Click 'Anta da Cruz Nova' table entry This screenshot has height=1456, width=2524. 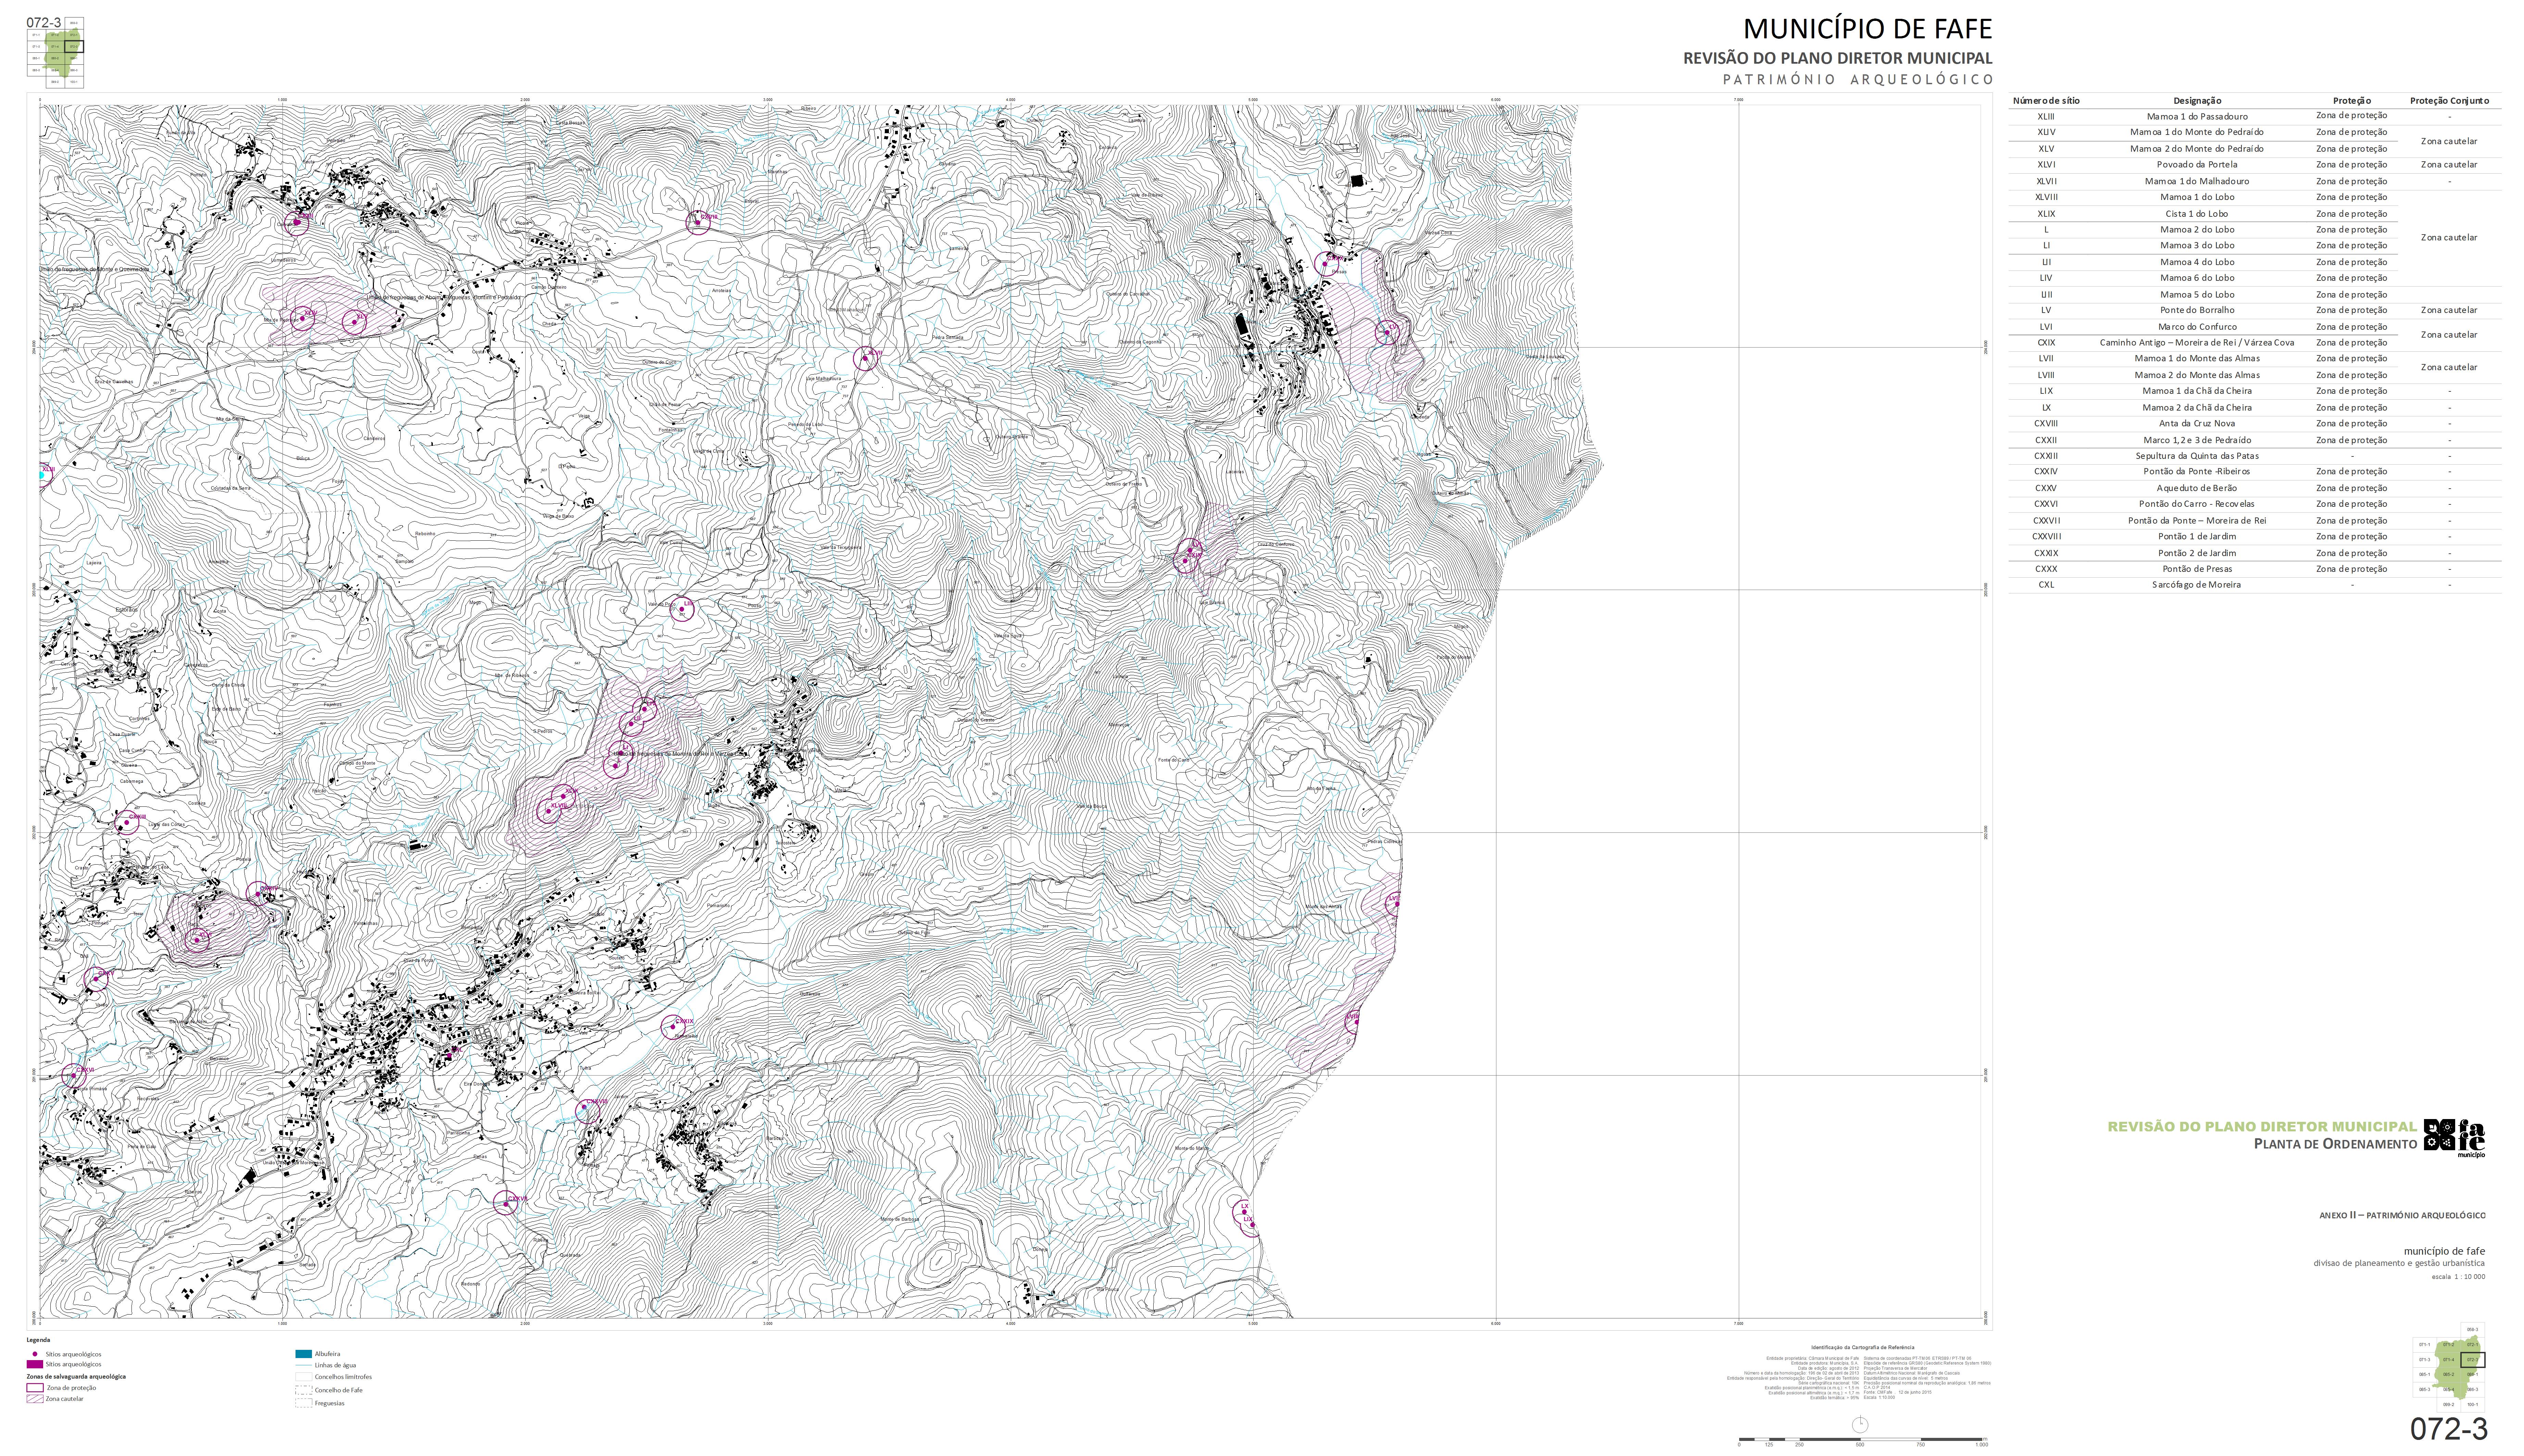coord(2197,424)
